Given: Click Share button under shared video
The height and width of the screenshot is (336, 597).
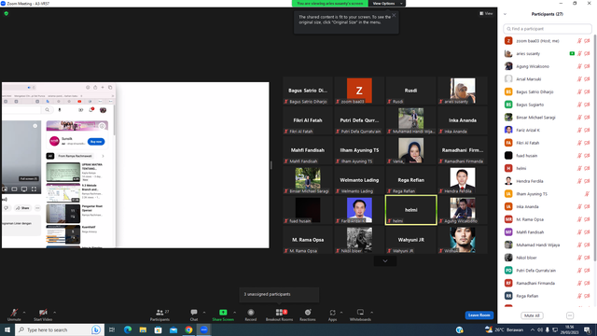Looking at the screenshot, I should (x=22, y=208).
